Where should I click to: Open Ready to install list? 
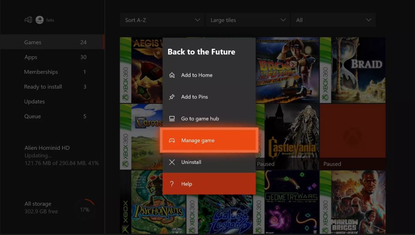pyautogui.click(x=52, y=87)
